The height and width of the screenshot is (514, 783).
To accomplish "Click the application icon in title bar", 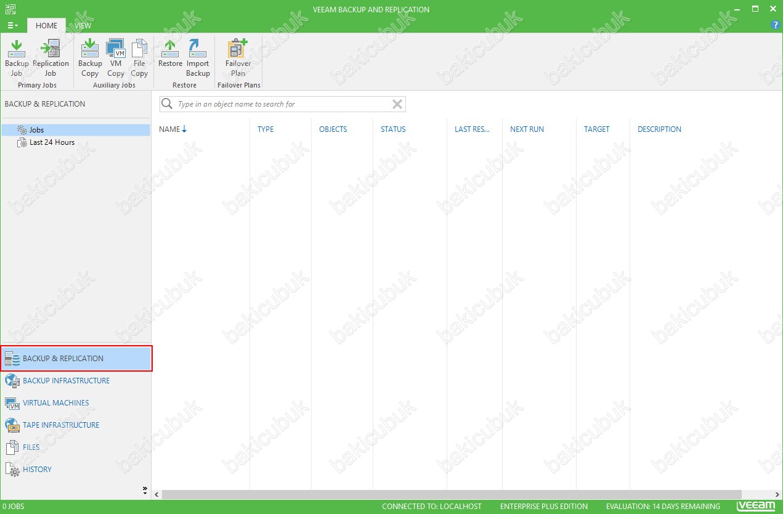I will [x=10, y=9].
